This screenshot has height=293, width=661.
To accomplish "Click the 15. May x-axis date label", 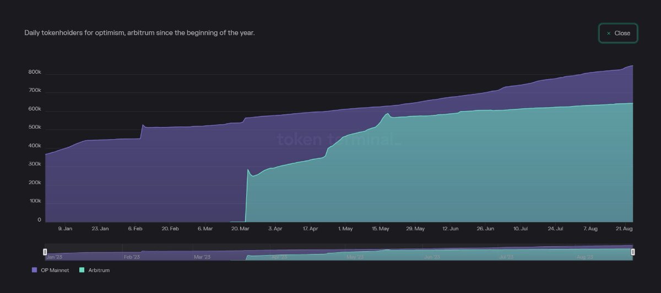I will pyautogui.click(x=381, y=228).
